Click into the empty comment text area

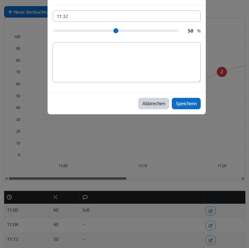coord(127,62)
